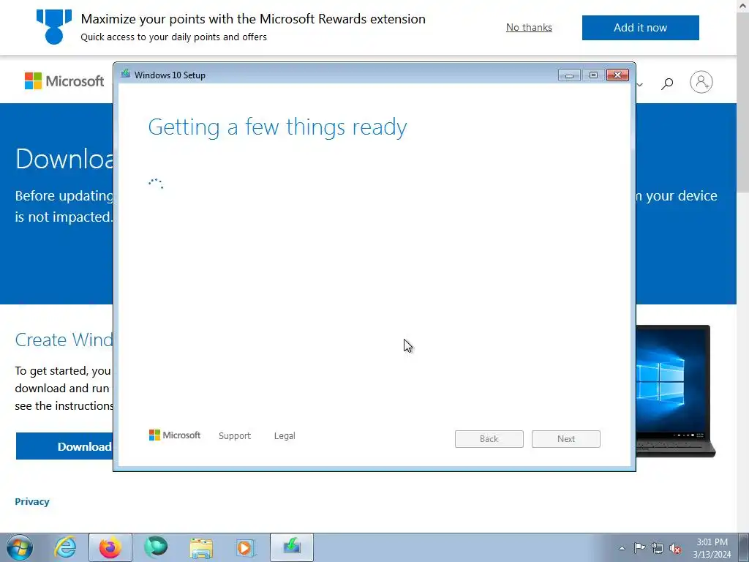
Task: Click the 'Getting a few things ready' heading
Action: pos(277,127)
